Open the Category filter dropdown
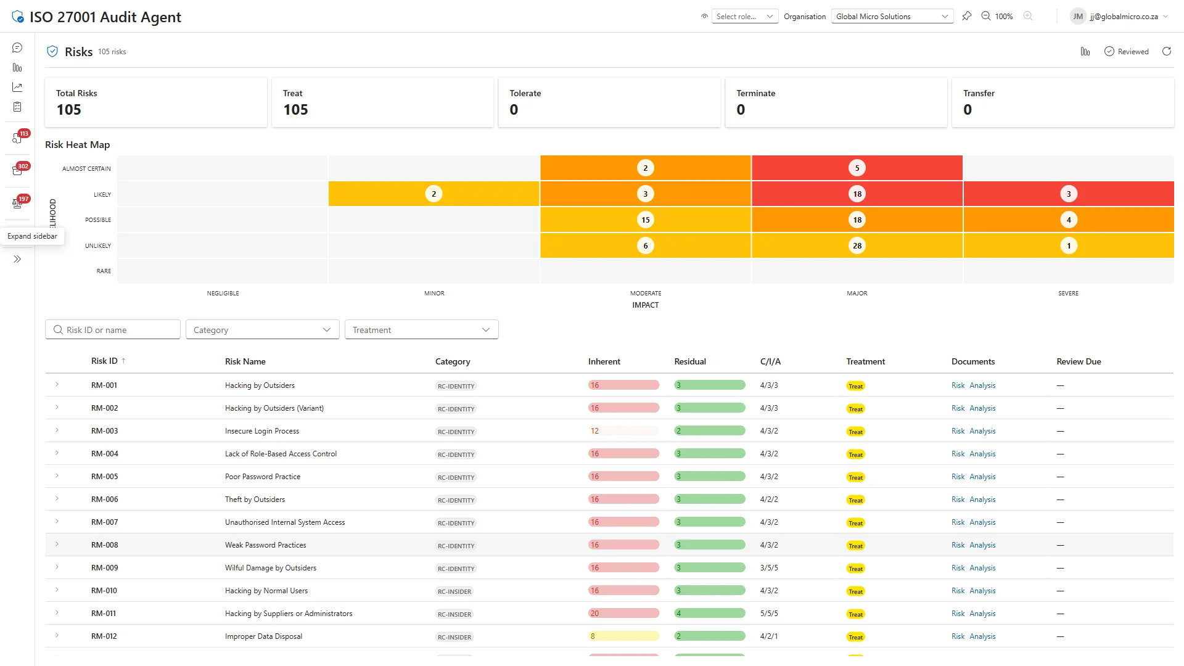The height and width of the screenshot is (666, 1184). point(261,329)
